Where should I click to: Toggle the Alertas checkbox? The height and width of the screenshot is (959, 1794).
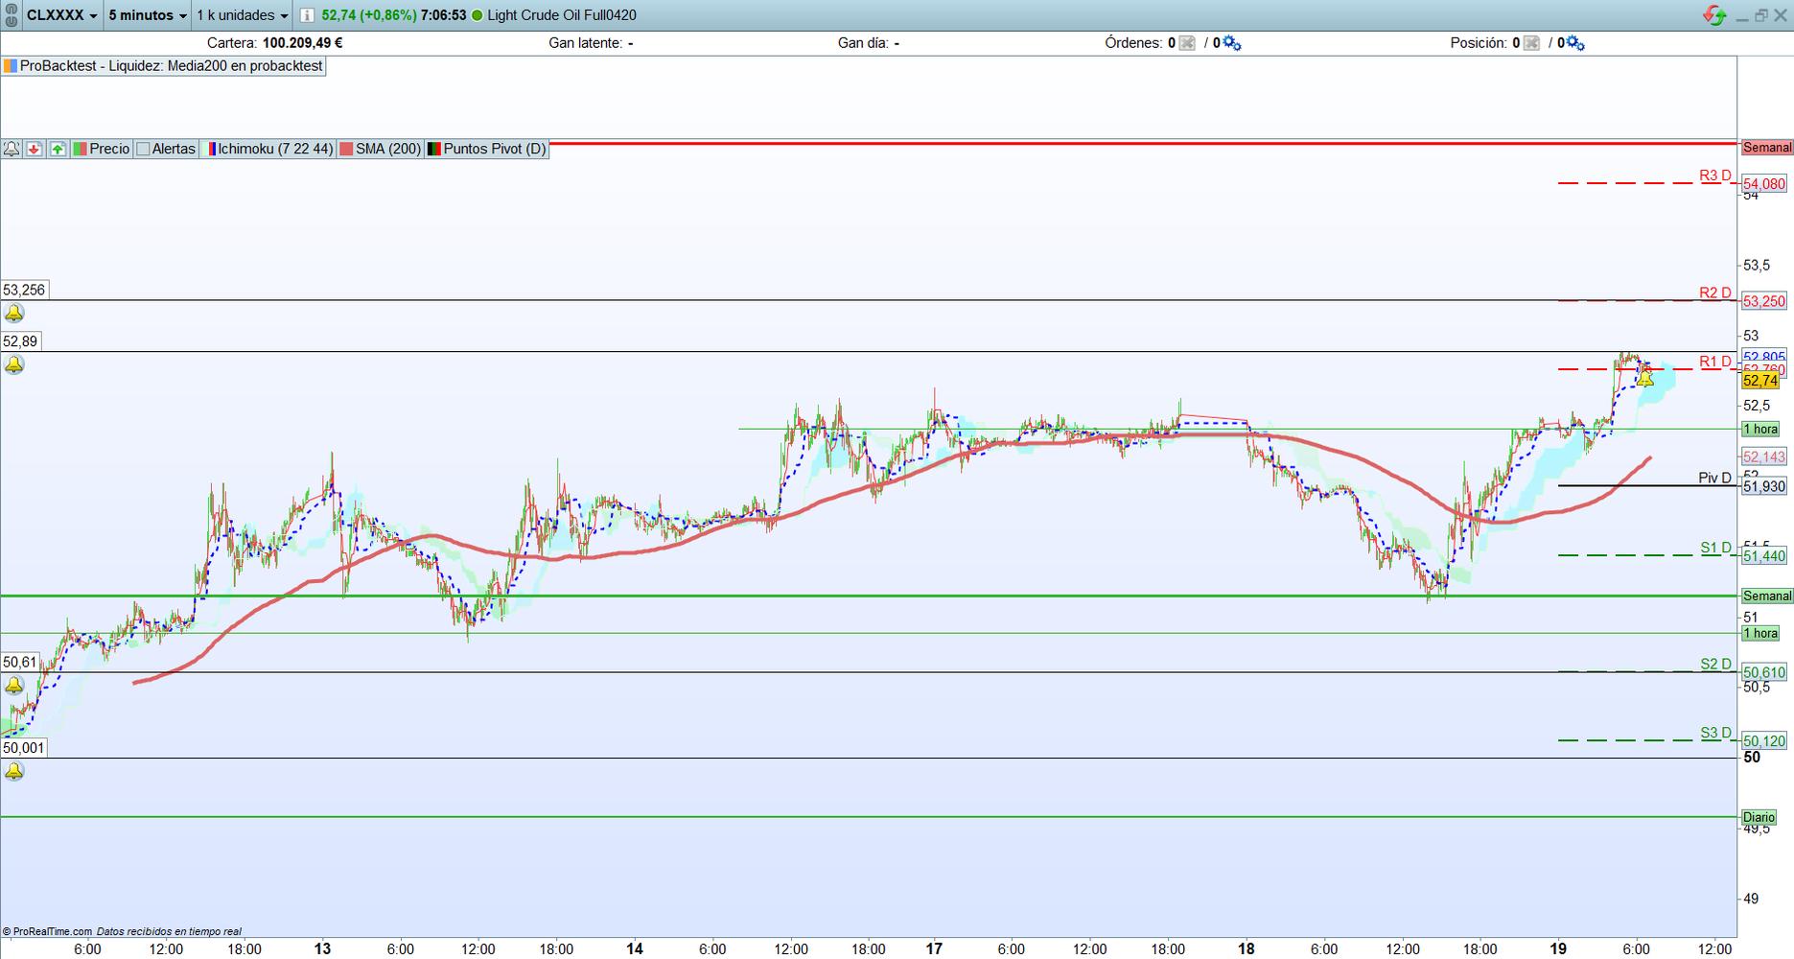click(143, 149)
